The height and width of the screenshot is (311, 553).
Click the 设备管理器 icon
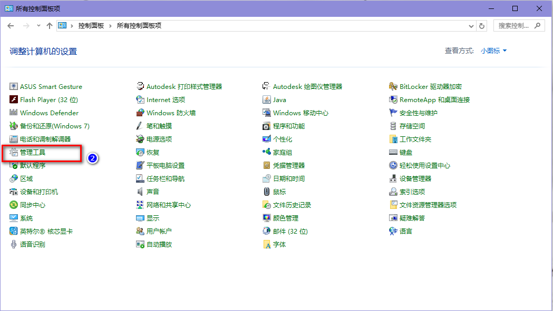(393, 178)
